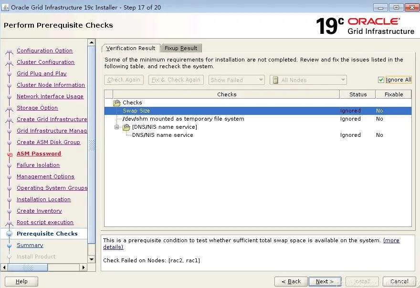This screenshot has height=288, width=420.
Task: Go to Storage Option step
Action: pyautogui.click(x=37, y=108)
